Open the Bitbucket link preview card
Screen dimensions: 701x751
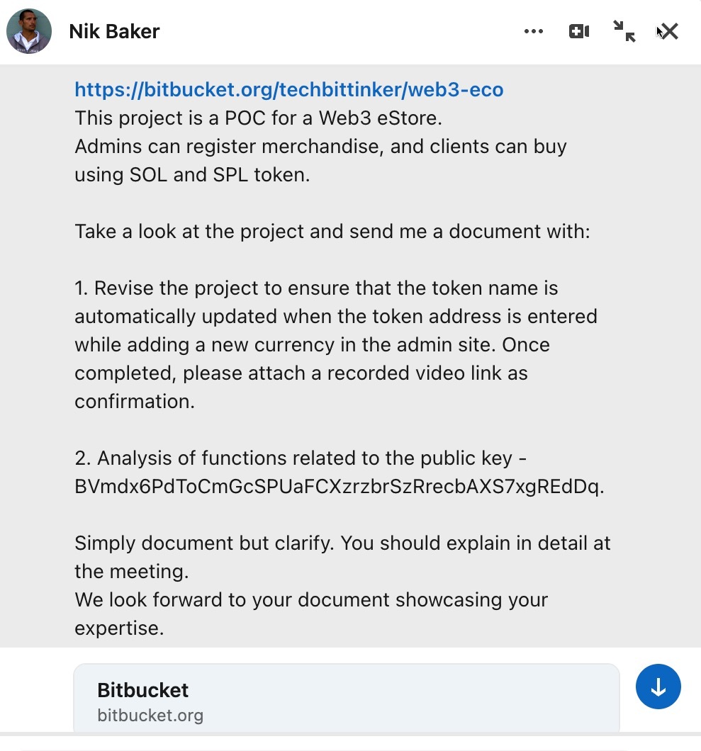(x=347, y=698)
